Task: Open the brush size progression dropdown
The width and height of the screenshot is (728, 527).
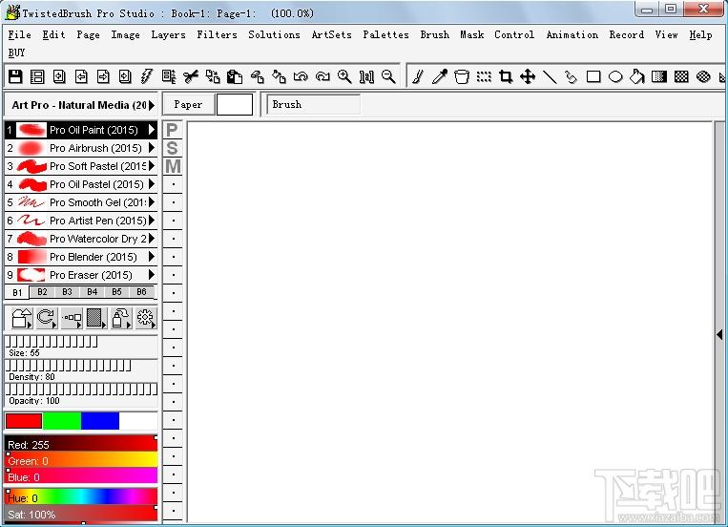Action: click(72, 318)
